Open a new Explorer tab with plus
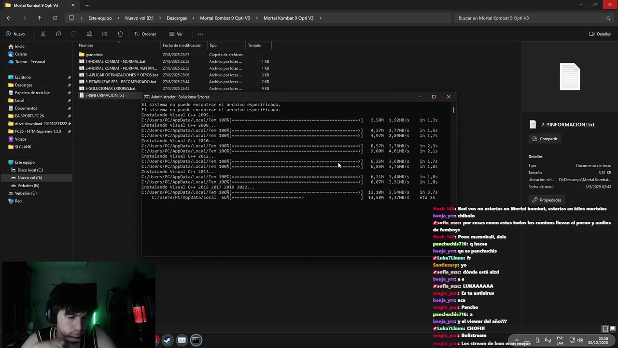Viewport: 618px width, 348px height. (x=87, y=5)
